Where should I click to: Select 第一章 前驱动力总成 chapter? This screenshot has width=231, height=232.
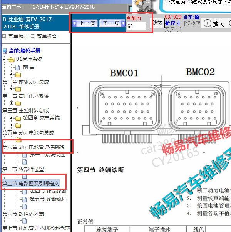(x=26, y=82)
